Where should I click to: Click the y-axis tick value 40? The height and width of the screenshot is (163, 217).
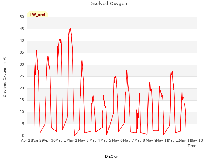coord(22,41)
